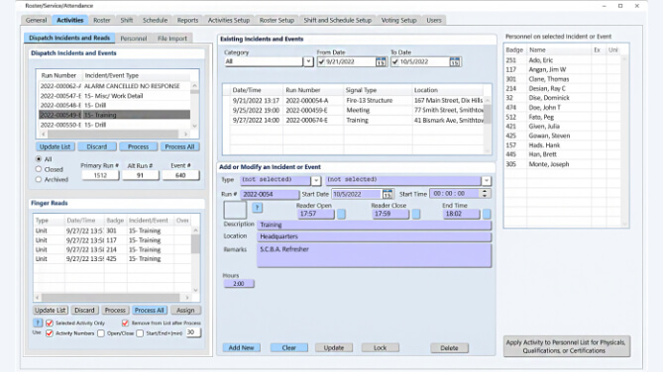The width and height of the screenshot is (663, 372).
Task: Click the Finger Reads vertical scrollbar
Action: click(195, 259)
